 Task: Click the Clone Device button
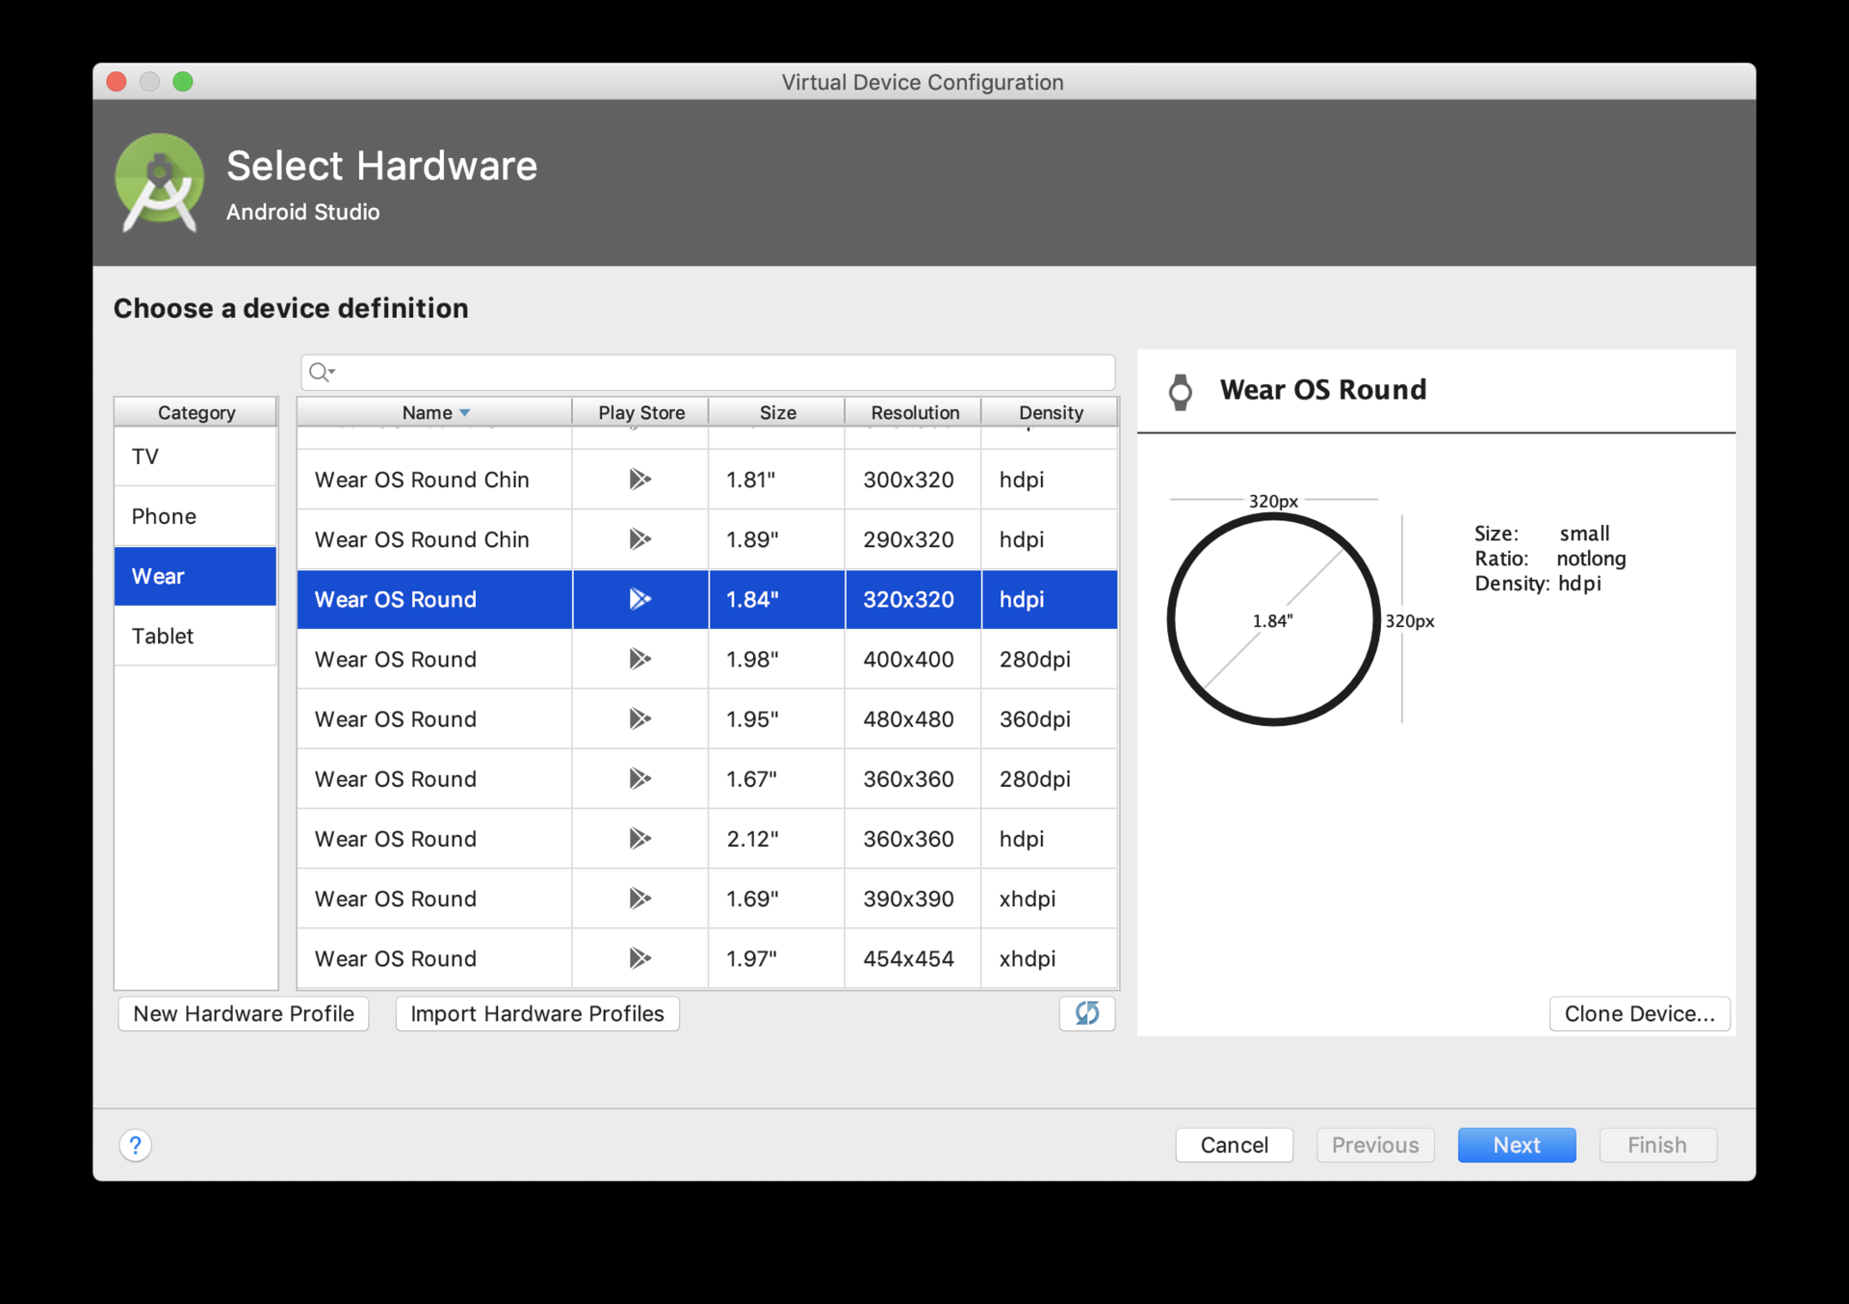(1639, 1013)
